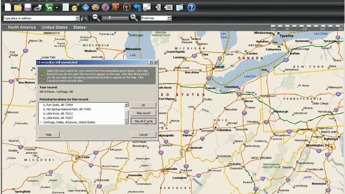This screenshot has height=194, width=345.
Task: Select the United States breadcrumb
Action: [54, 27]
